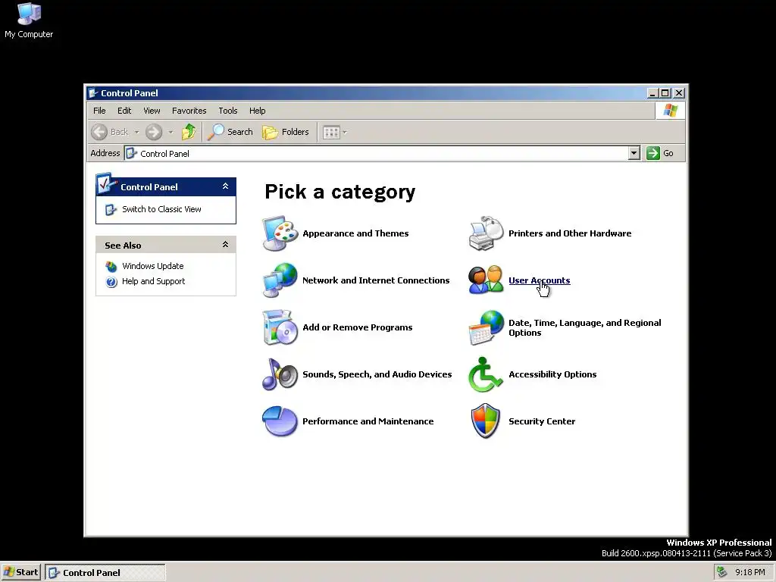Open Accessibility Options wheelchair icon

[486, 374]
